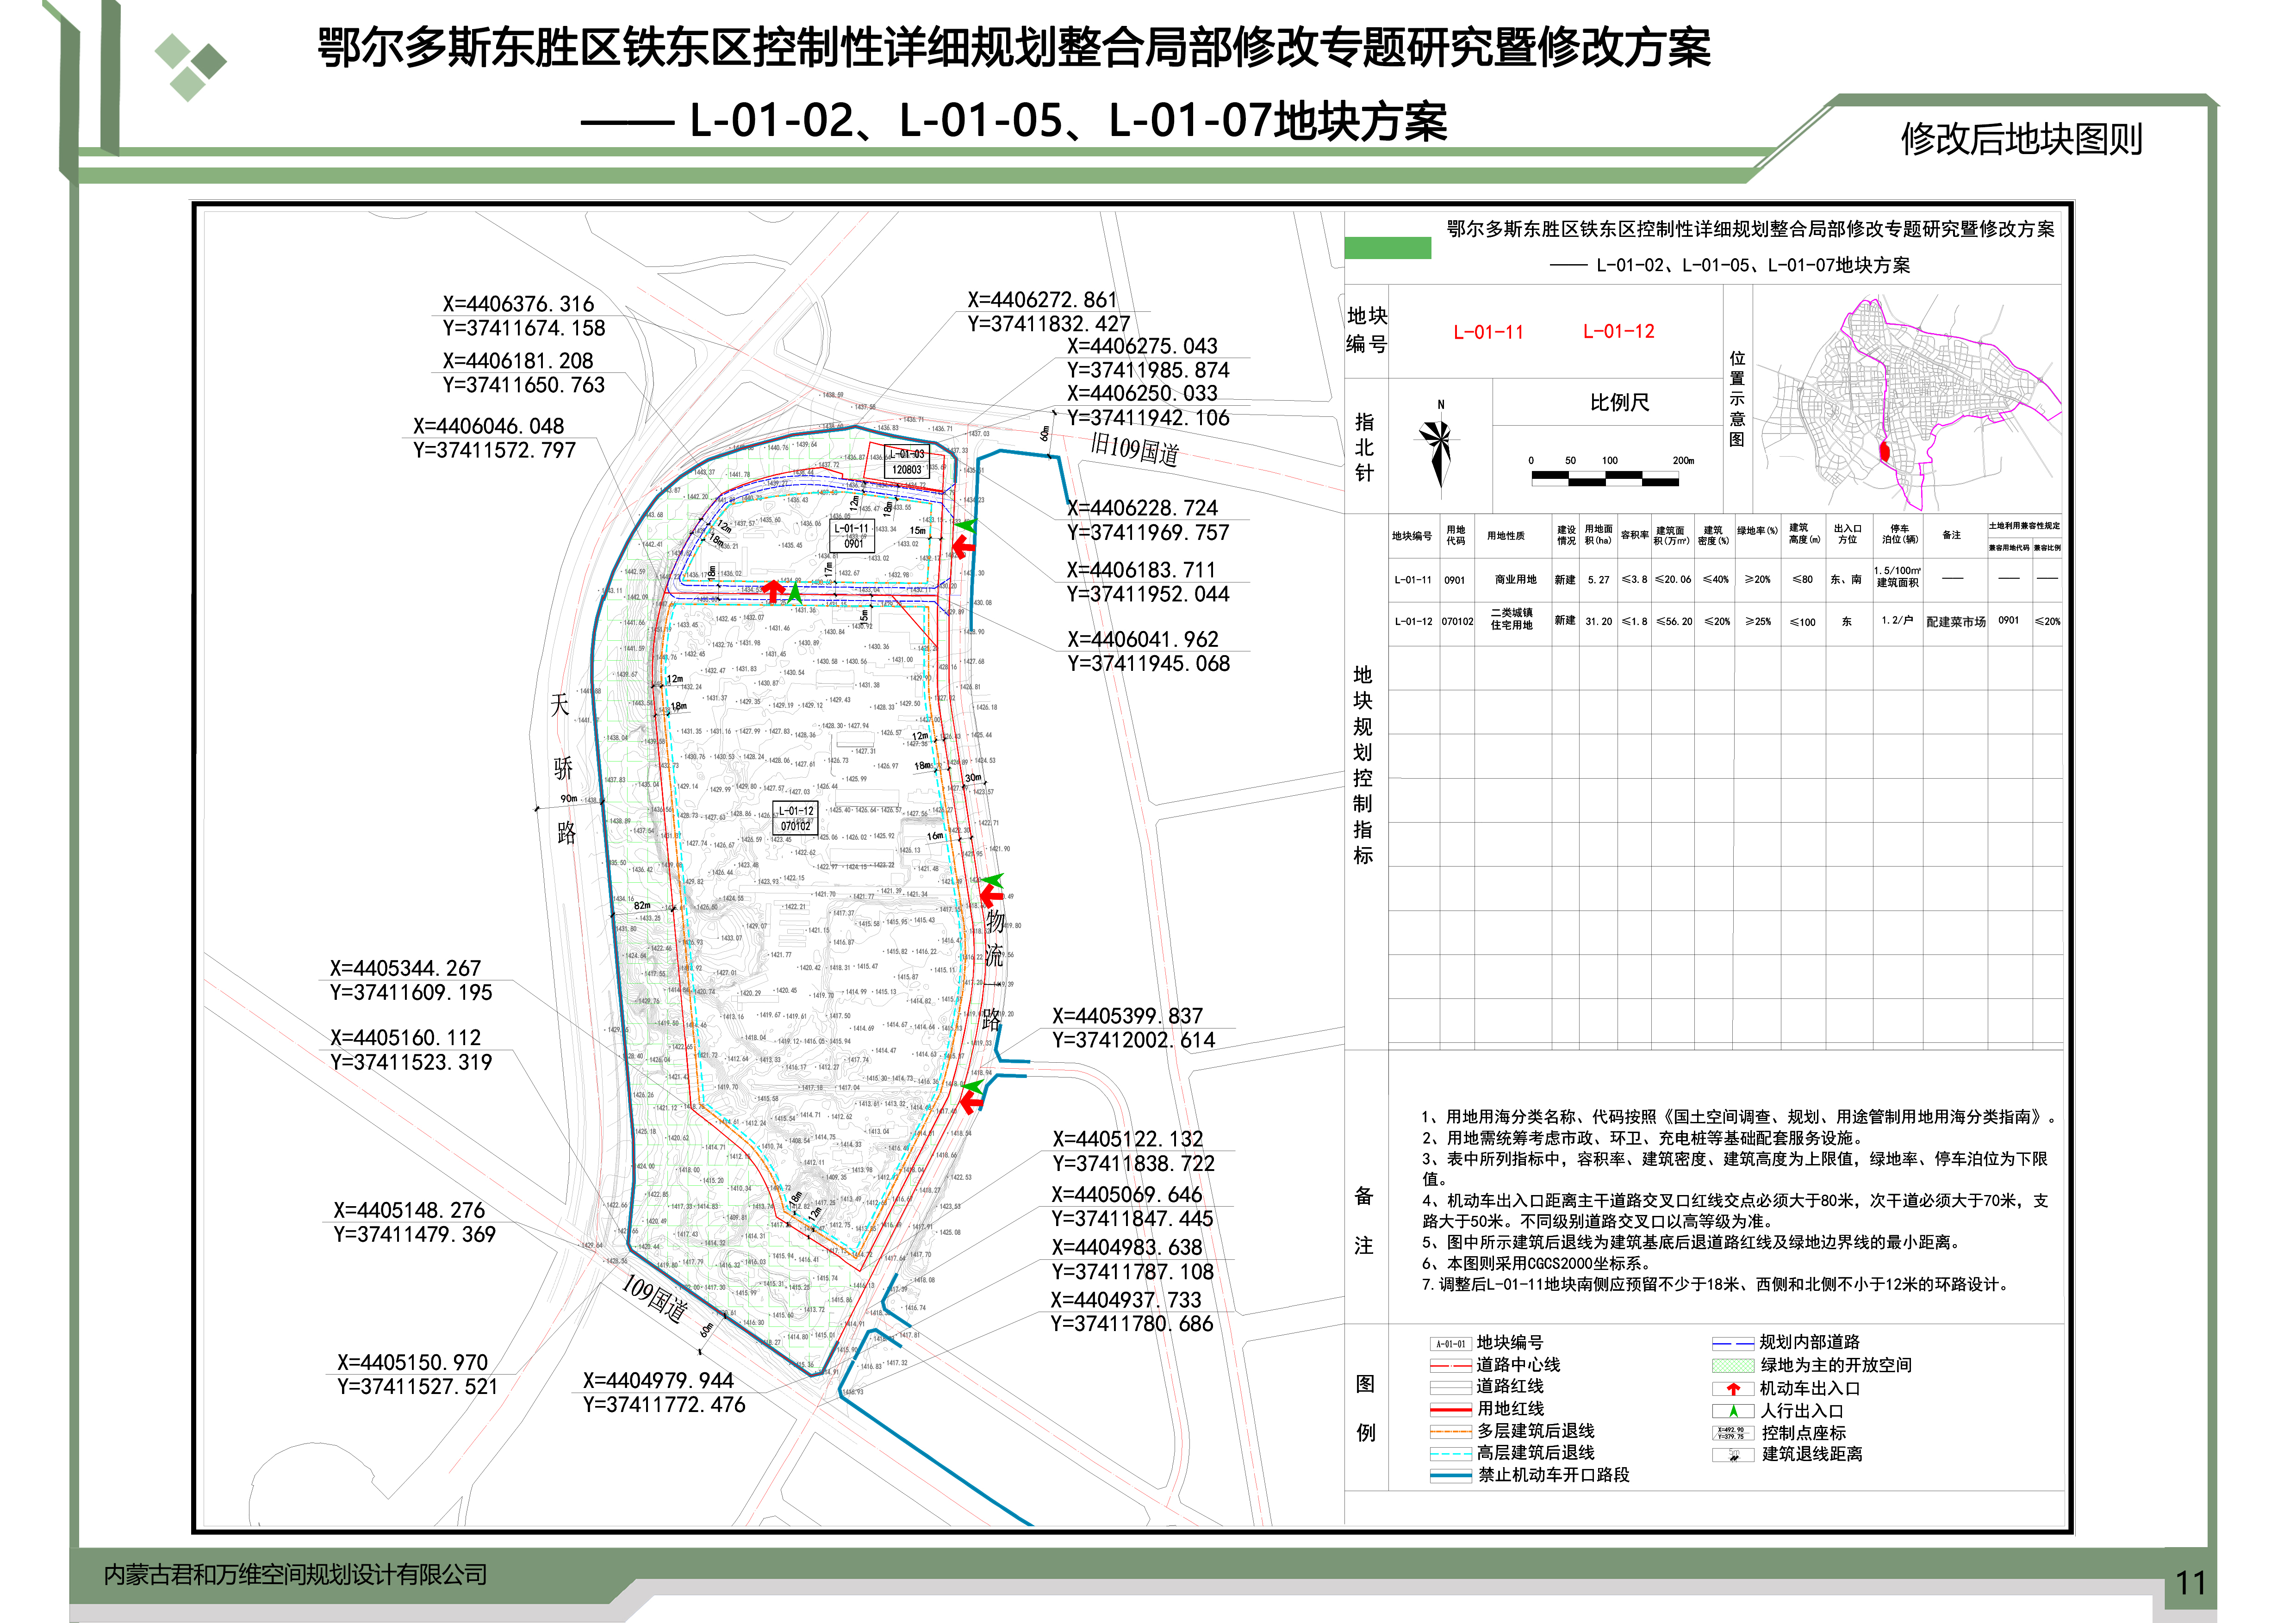The width and height of the screenshot is (2296, 1623).
Task: Click the 控制点座标 legend symbol
Action: click(1733, 1433)
